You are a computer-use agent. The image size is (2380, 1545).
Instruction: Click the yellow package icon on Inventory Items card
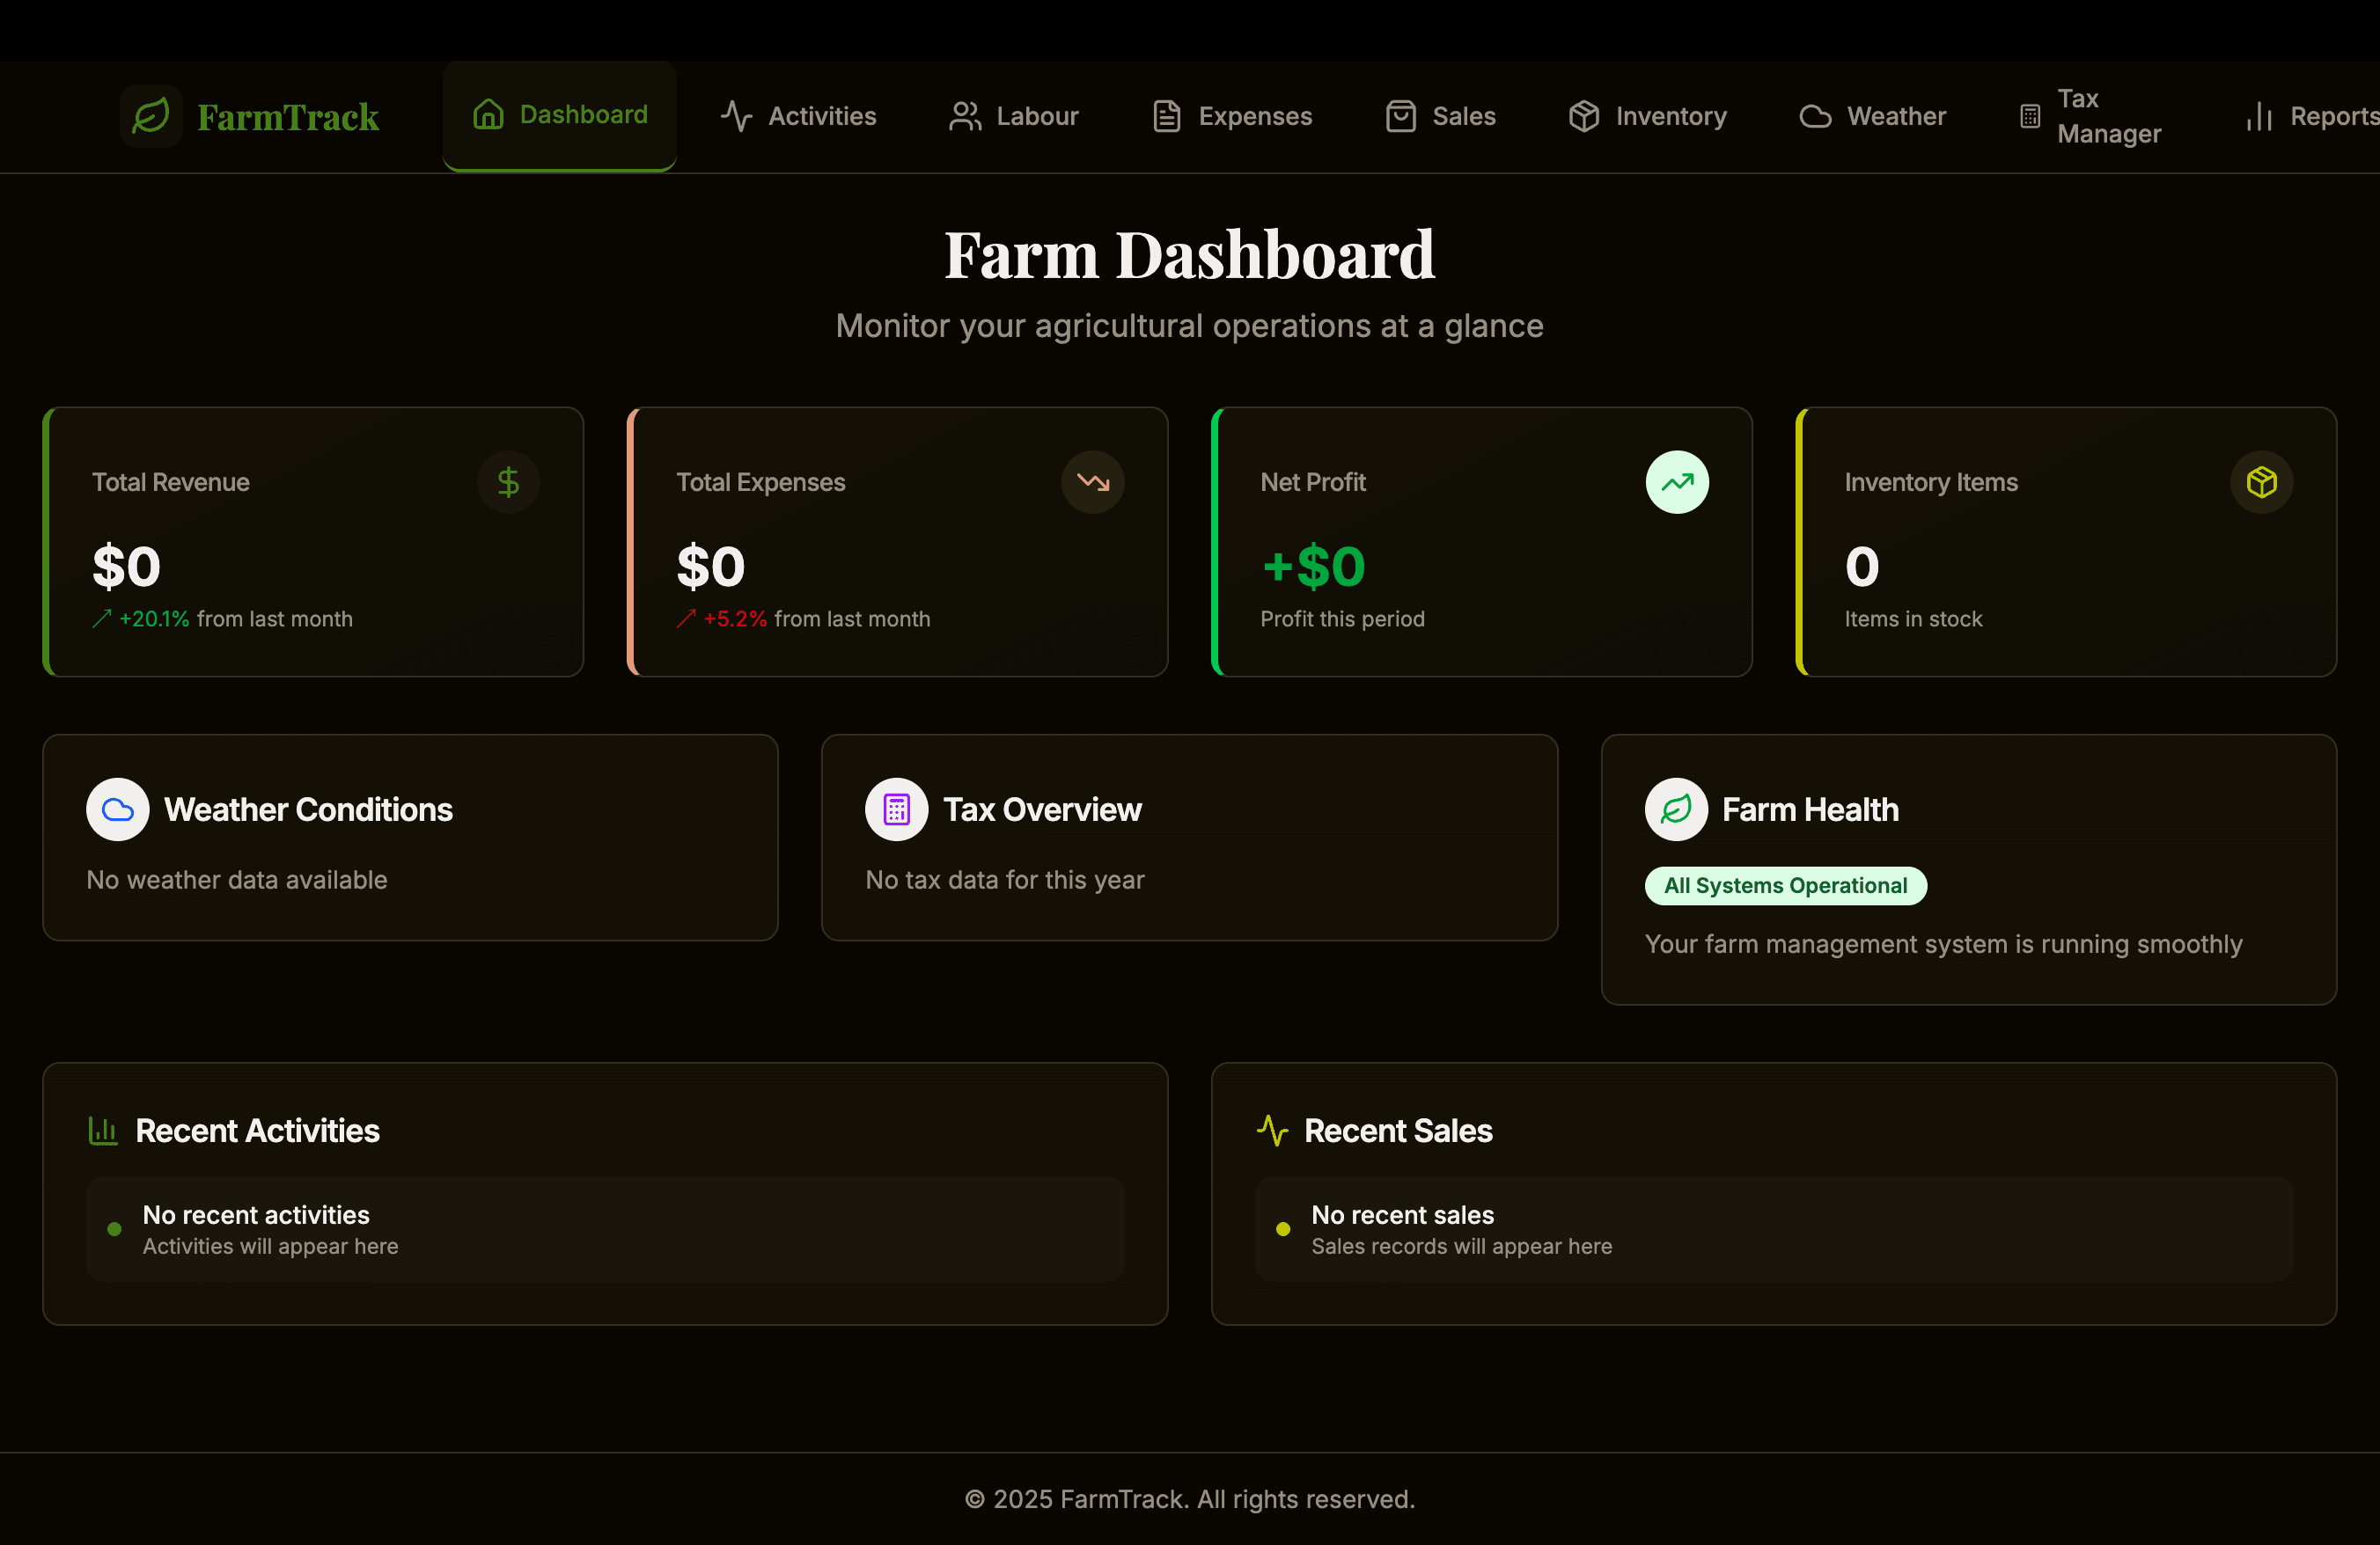click(x=2261, y=481)
